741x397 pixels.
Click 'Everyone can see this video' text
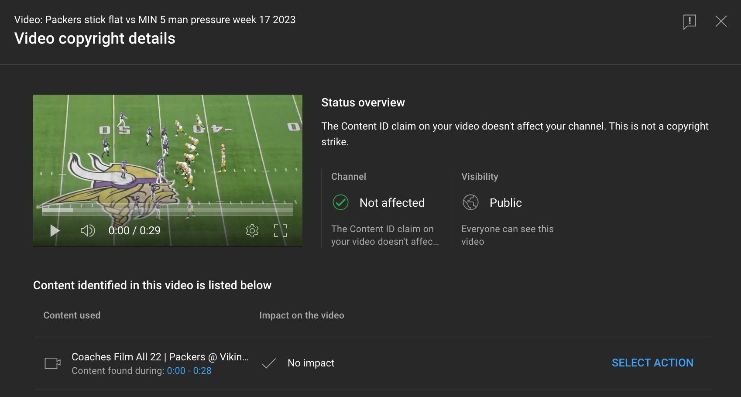(x=508, y=235)
